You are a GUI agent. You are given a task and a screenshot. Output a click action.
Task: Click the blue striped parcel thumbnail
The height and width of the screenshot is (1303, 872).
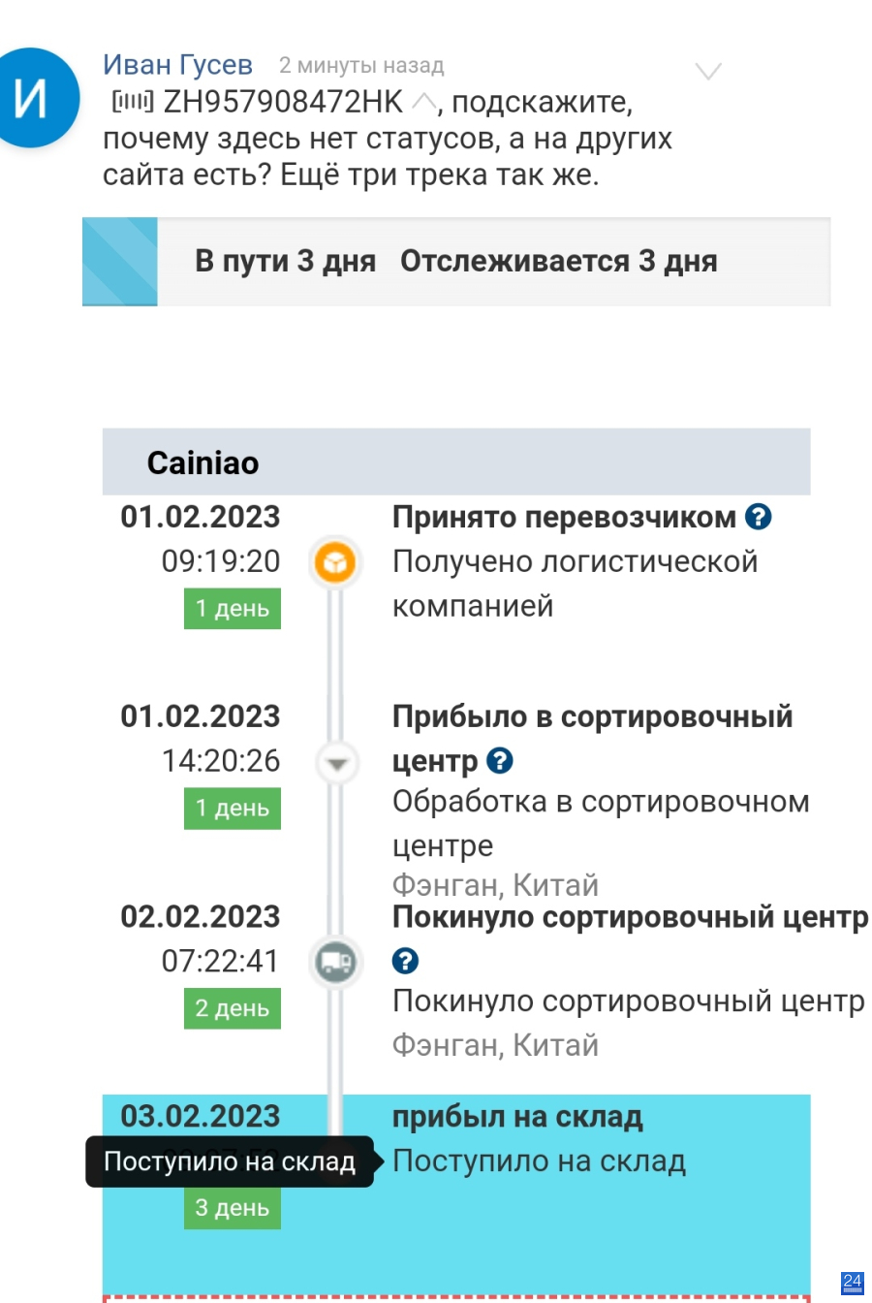pos(120,262)
